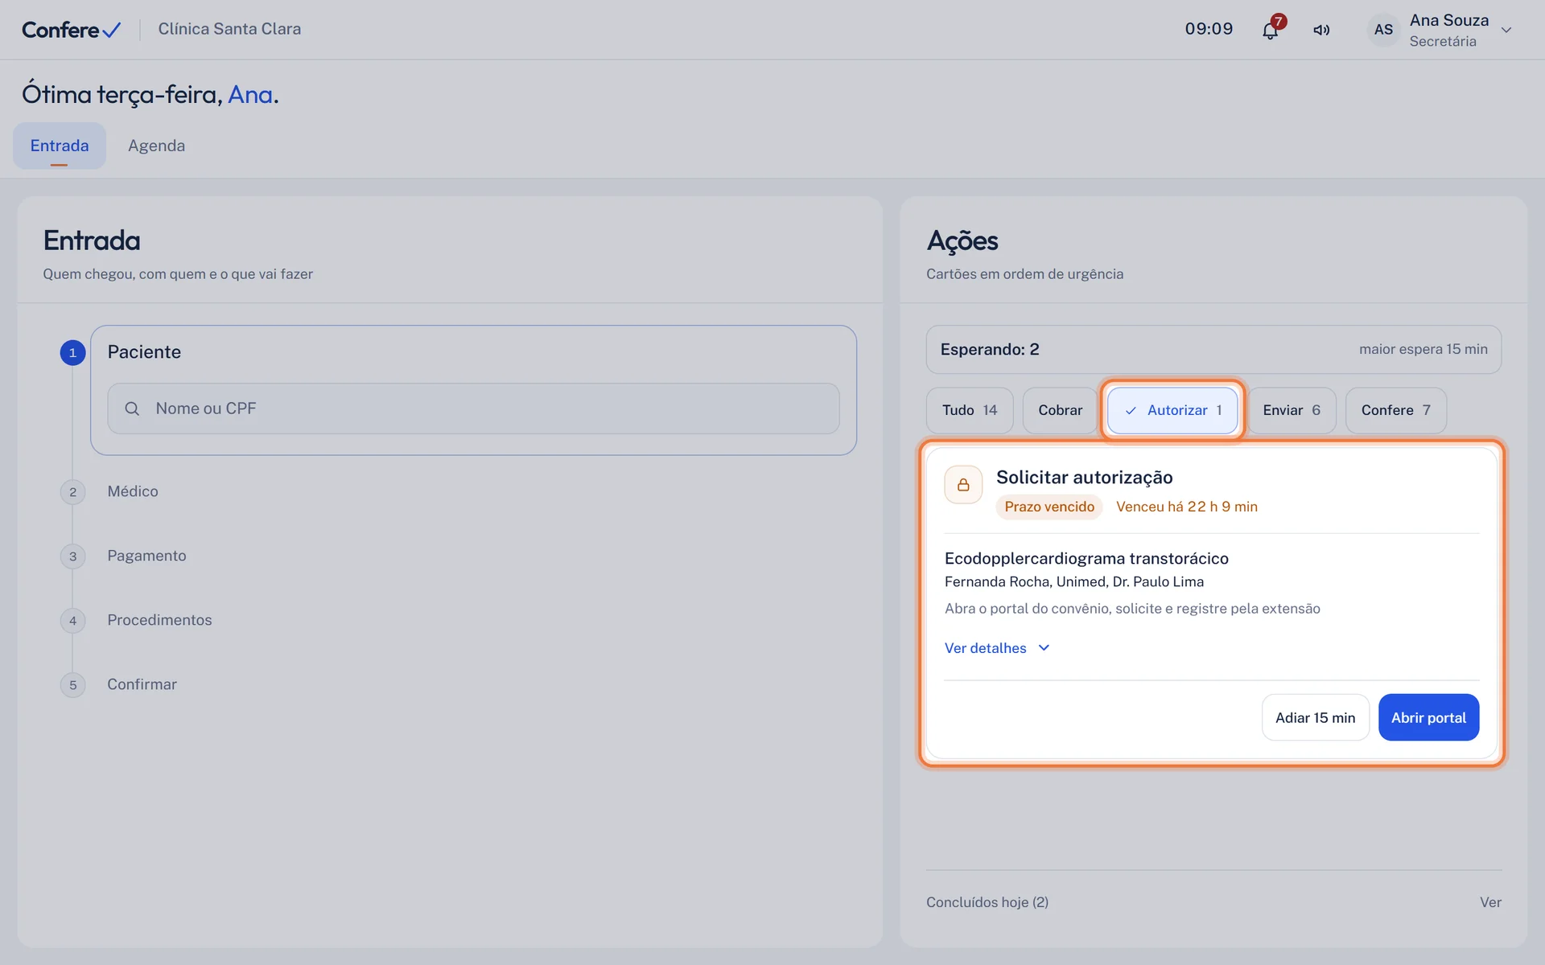
Task: Filter actions by Cobrar
Action: (x=1060, y=410)
